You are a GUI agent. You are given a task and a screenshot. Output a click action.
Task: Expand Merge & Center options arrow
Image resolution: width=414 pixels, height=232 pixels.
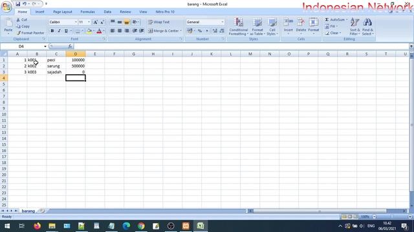[181, 31]
